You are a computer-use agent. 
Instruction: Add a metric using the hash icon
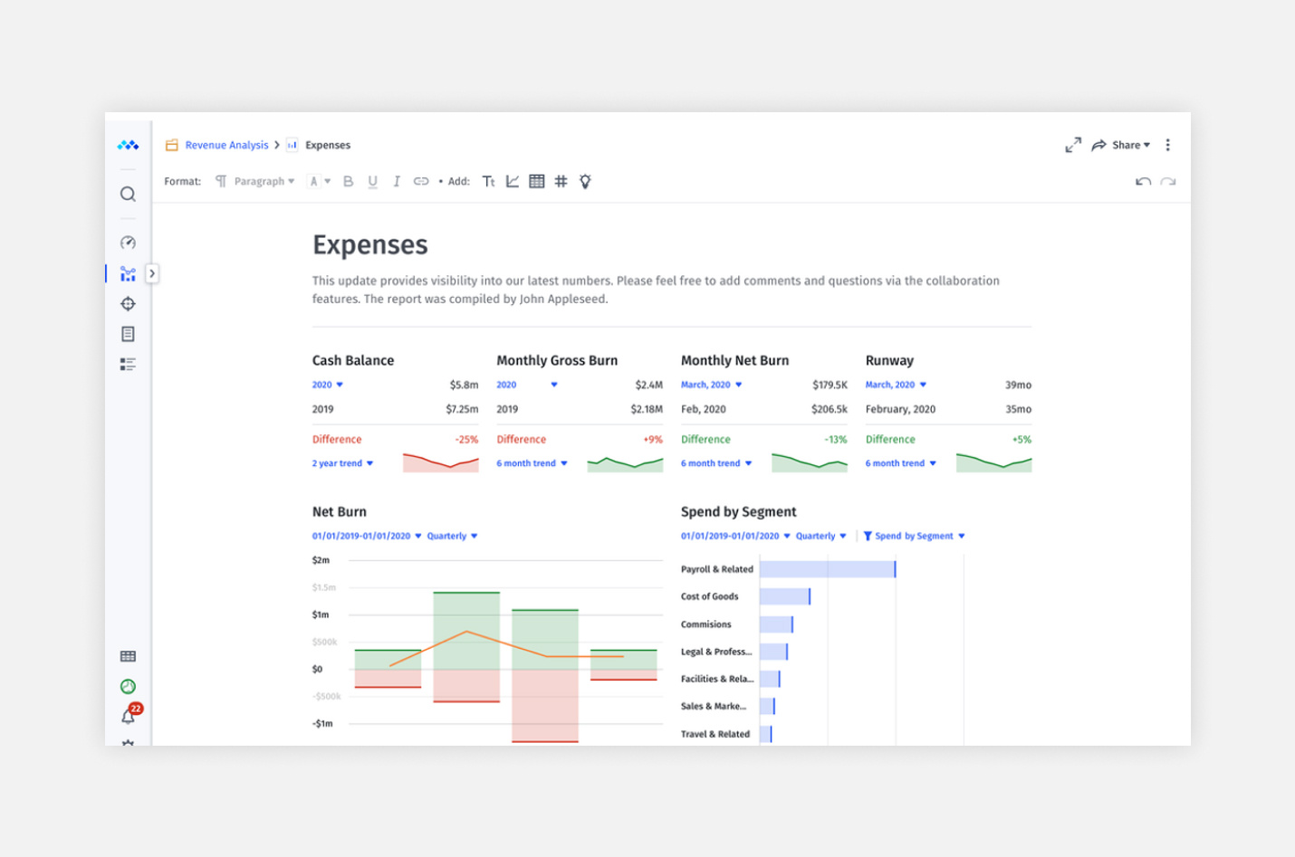pos(561,181)
